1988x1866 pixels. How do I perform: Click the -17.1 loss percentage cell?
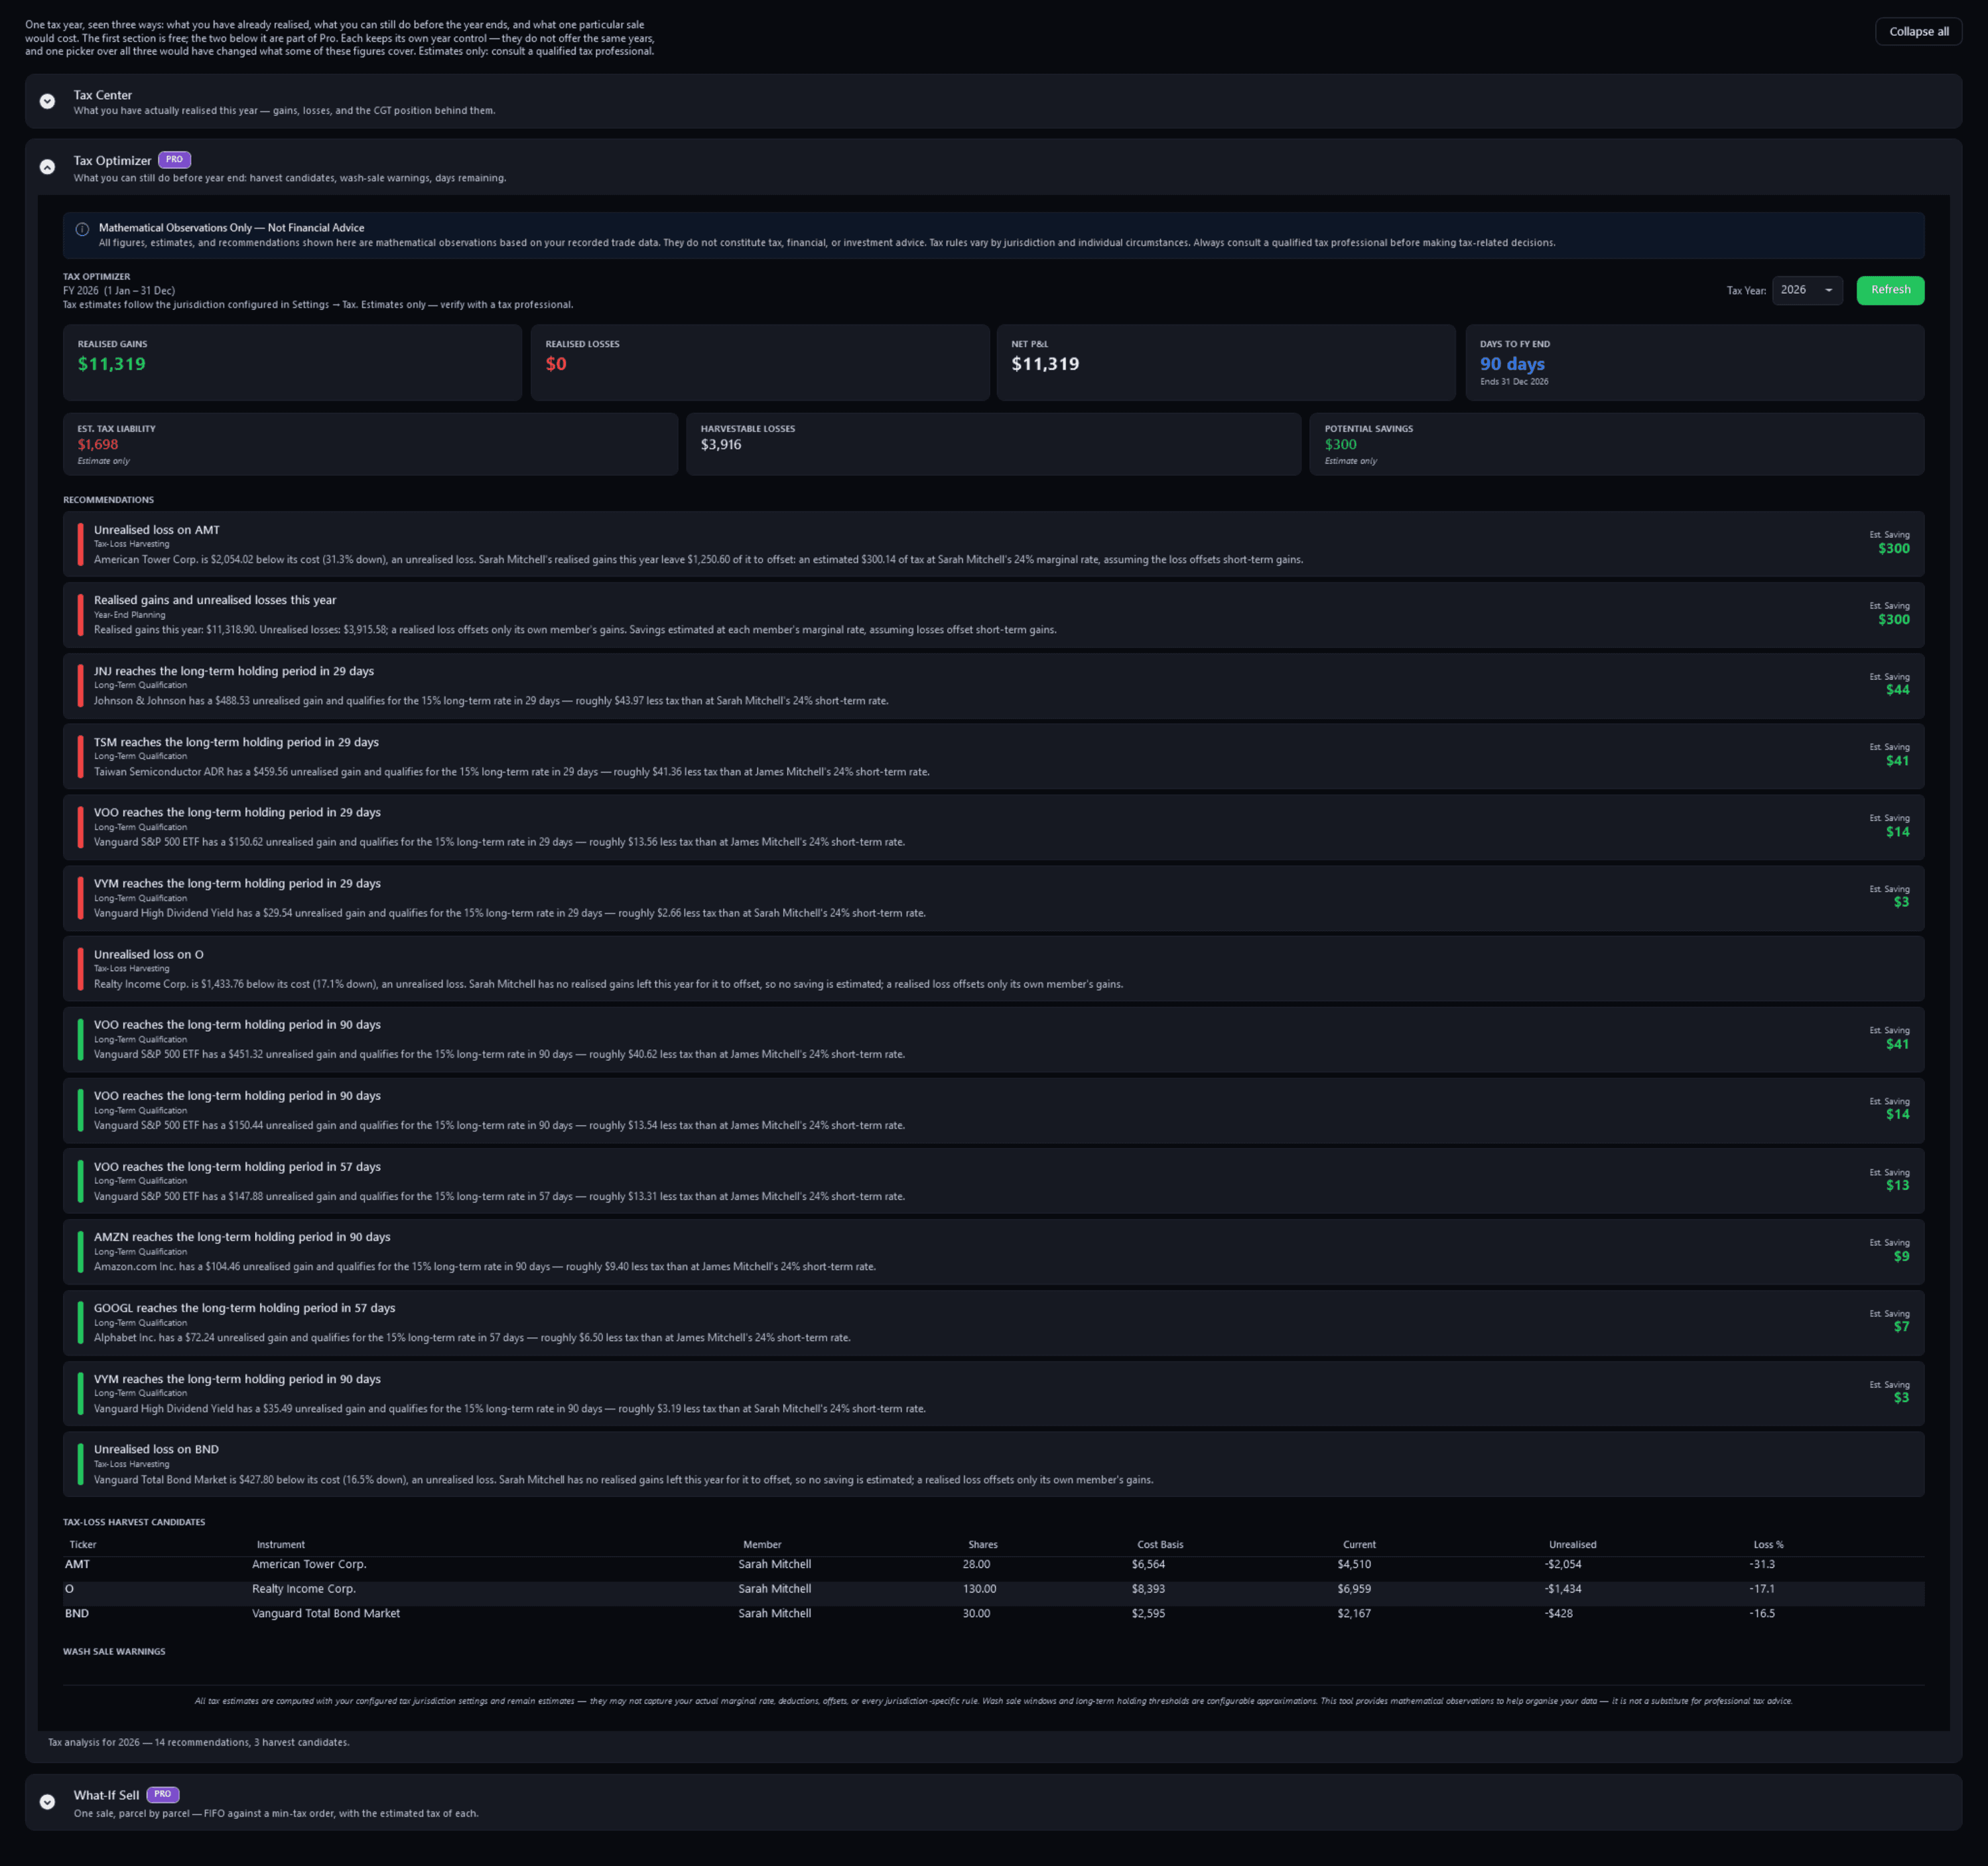point(1761,1589)
